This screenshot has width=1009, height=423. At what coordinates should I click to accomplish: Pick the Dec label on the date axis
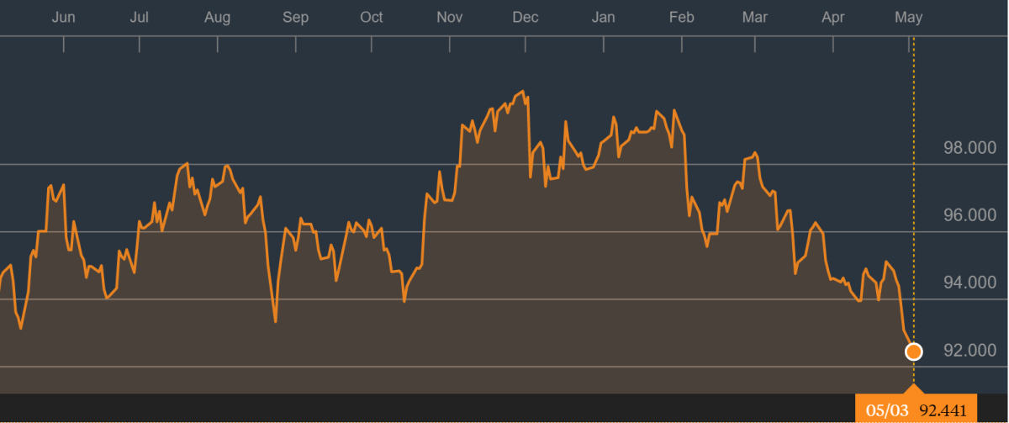click(526, 18)
